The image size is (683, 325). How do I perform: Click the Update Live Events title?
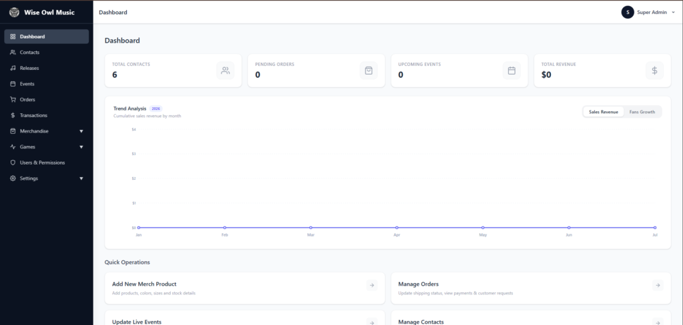click(137, 322)
